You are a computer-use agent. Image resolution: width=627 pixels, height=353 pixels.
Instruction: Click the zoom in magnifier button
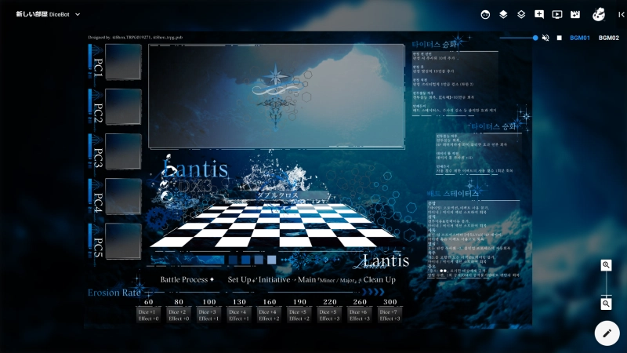[606, 265]
